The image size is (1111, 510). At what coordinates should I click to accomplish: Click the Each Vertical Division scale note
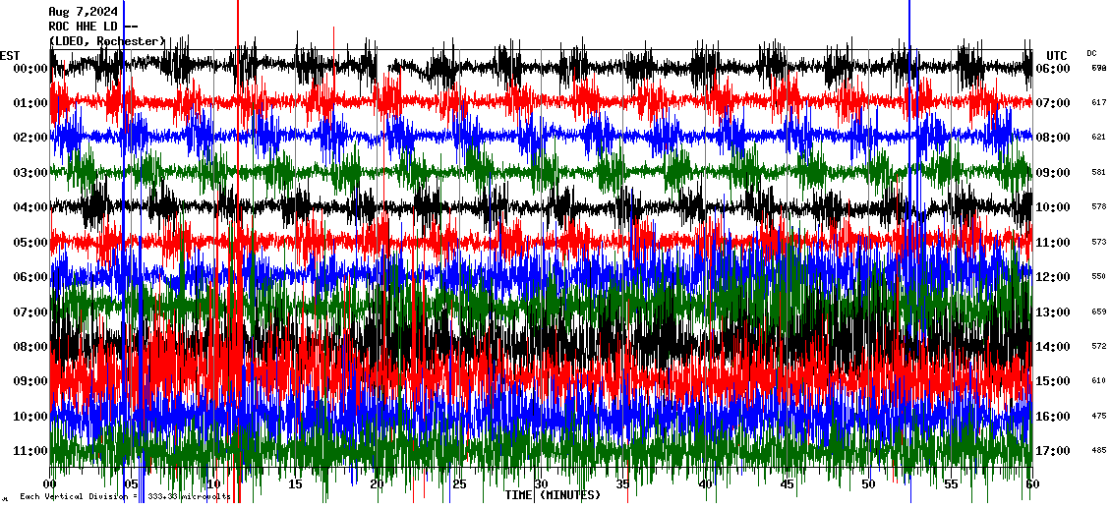tap(123, 497)
